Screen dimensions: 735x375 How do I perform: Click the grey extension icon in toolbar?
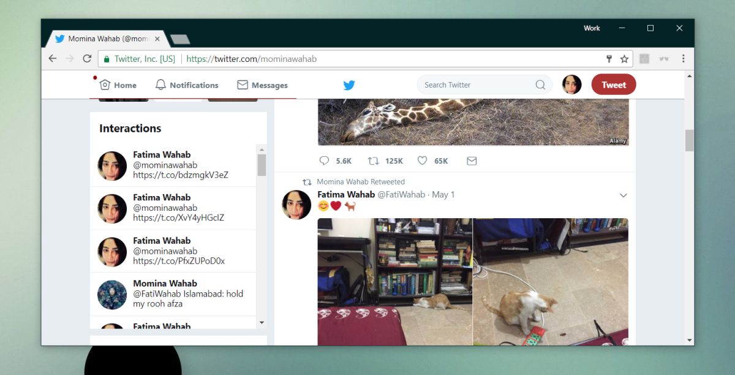coord(644,59)
